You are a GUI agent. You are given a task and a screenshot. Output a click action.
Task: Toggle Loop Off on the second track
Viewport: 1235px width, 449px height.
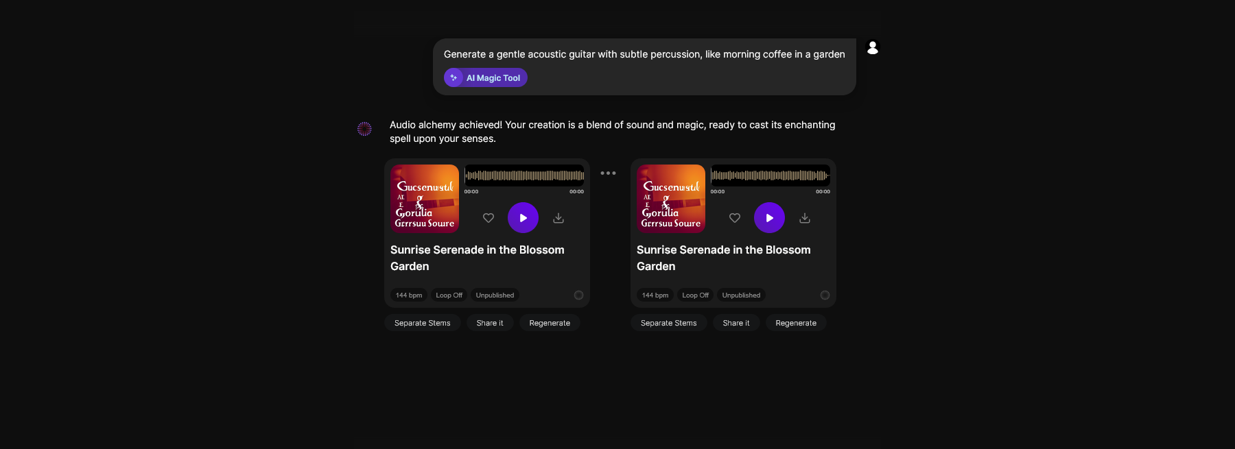(x=696, y=295)
